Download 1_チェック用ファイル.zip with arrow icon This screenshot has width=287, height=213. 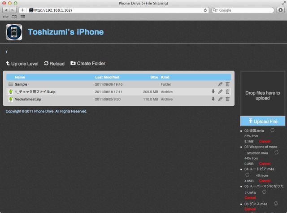tap(213, 91)
